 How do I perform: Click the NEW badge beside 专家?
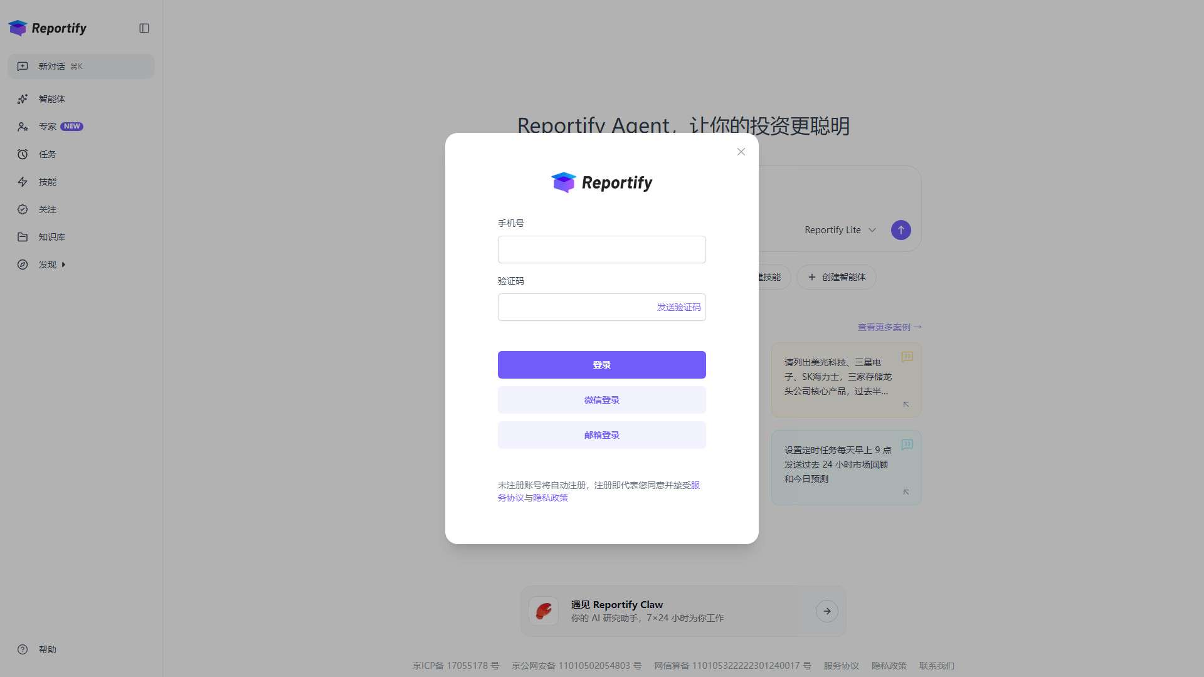pyautogui.click(x=71, y=127)
